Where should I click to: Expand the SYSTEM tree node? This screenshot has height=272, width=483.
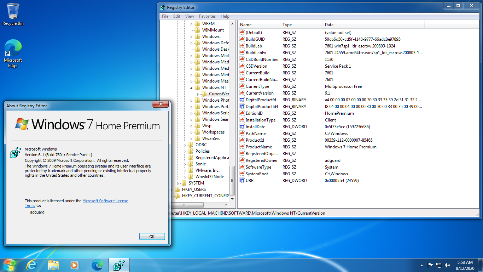178,183
